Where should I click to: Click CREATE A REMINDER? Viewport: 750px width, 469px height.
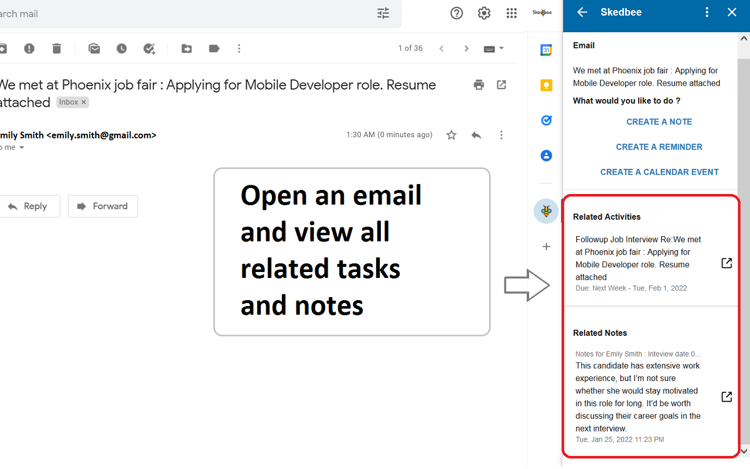click(659, 147)
